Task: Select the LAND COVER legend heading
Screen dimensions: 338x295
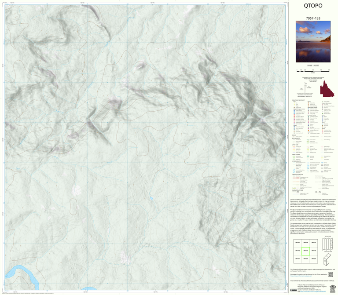Action: [296, 155]
